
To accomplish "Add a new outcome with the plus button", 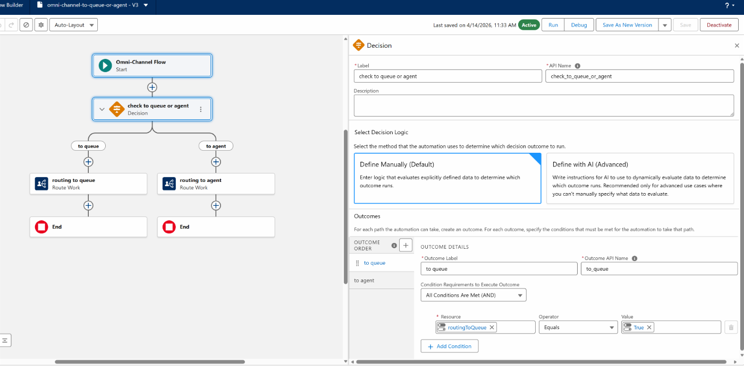I will point(405,245).
